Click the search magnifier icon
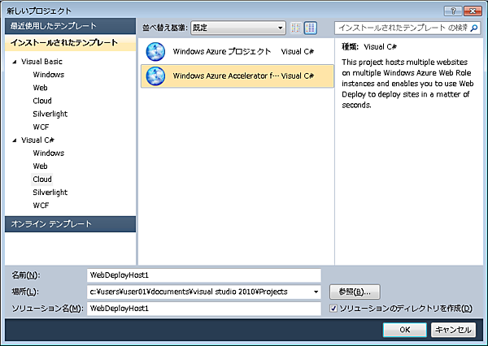 pyautogui.click(x=473, y=28)
